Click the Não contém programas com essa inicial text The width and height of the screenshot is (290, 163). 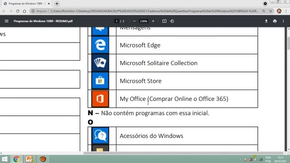155,113
